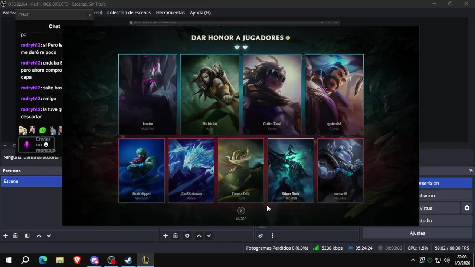Image resolution: width=475 pixels, height=267 pixels.
Task: Click 'Fotogramas Perdidos 0 (0.0%)' status text
Action: 277,248
